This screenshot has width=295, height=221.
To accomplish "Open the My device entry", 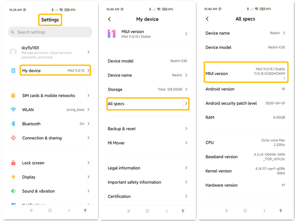I will [55, 70].
